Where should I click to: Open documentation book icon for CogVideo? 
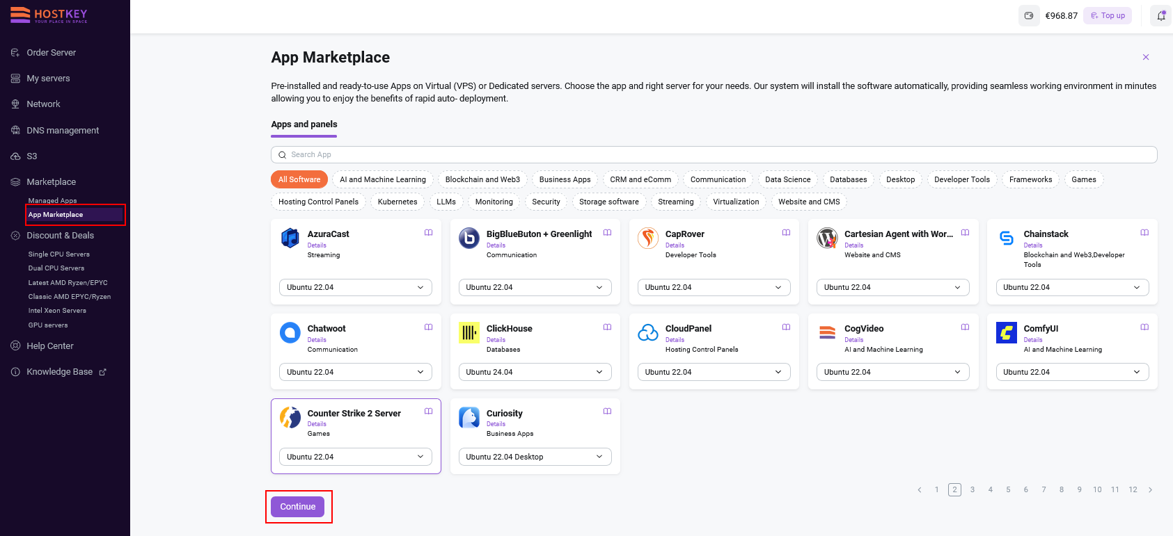coord(966,327)
